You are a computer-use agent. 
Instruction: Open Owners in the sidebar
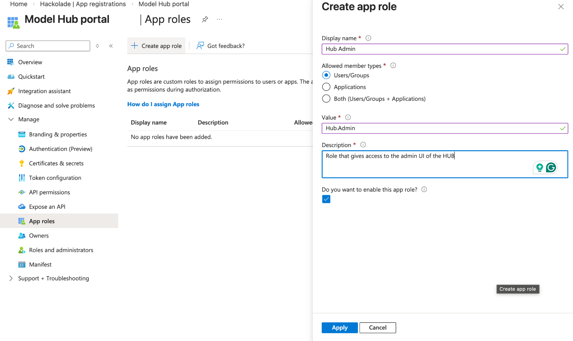(39, 236)
